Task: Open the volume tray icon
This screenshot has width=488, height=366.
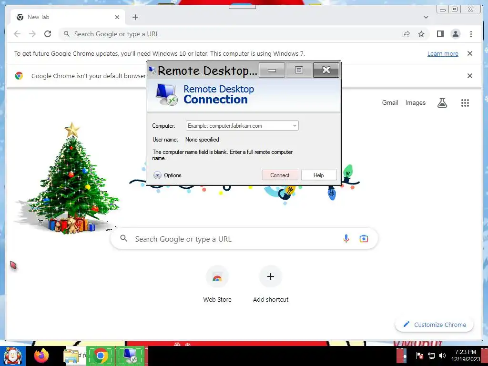Action: [442, 356]
